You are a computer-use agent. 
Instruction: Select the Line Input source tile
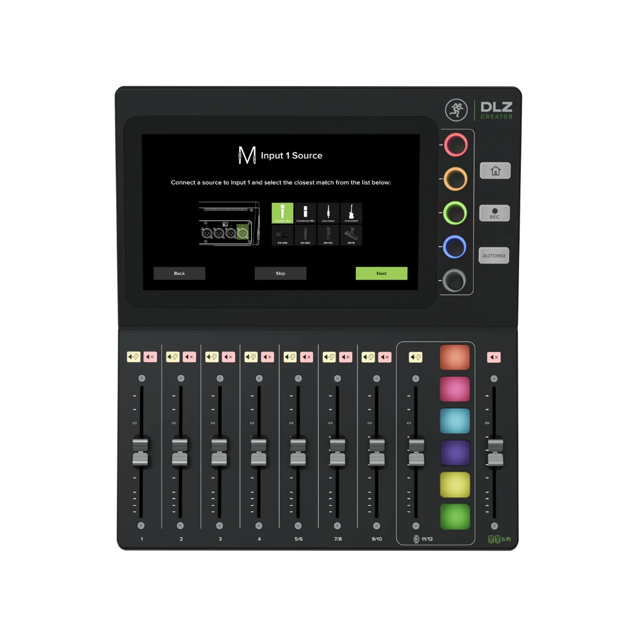click(328, 213)
